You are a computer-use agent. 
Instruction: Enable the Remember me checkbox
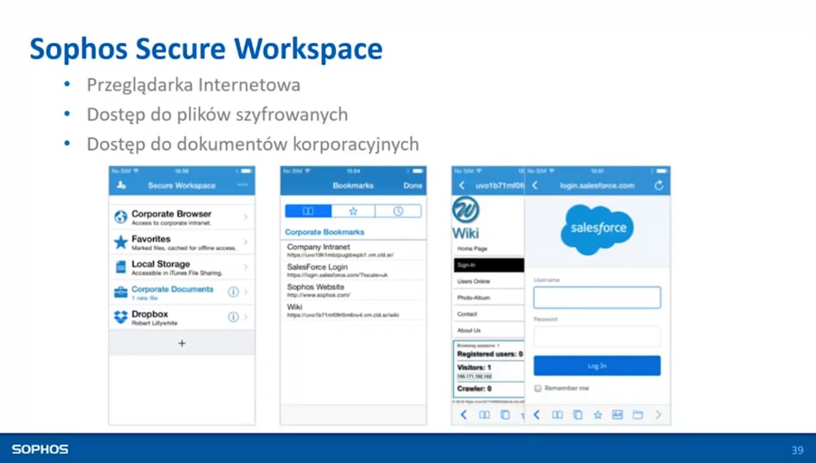[538, 389]
